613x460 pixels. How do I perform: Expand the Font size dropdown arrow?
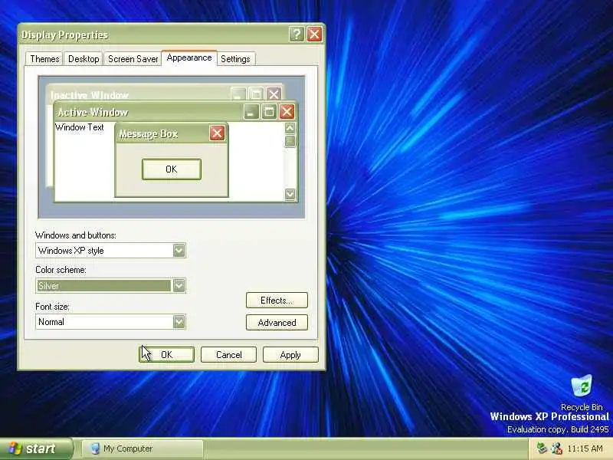(x=179, y=322)
